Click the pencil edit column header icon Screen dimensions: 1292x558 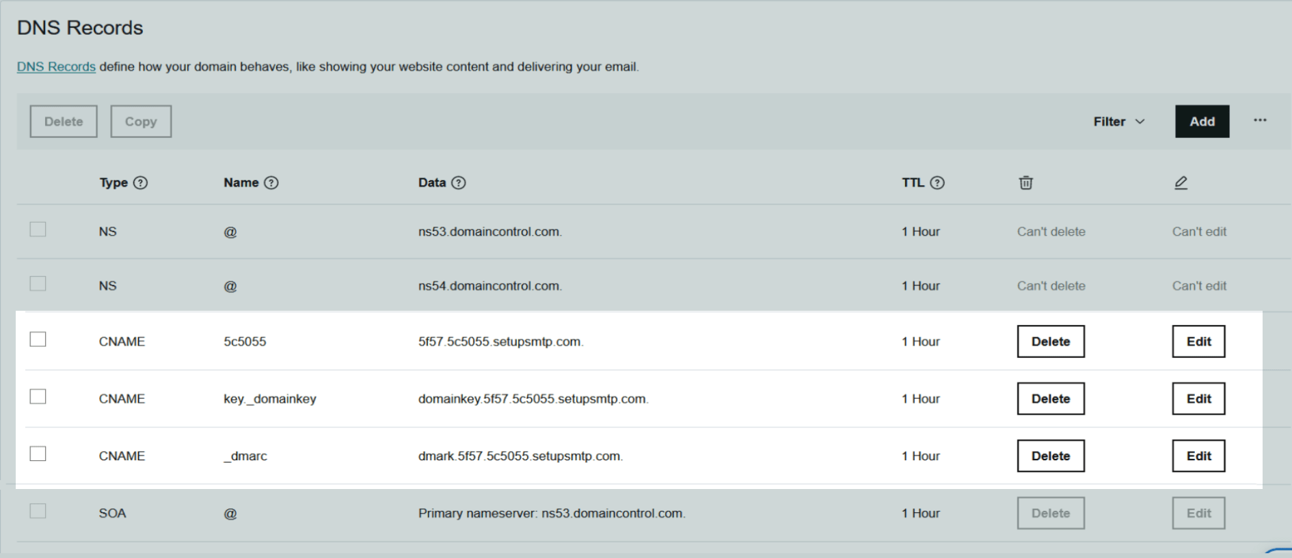click(x=1181, y=183)
